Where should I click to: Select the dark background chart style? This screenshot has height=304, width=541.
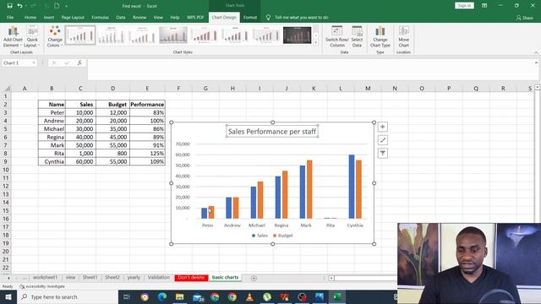(x=297, y=35)
